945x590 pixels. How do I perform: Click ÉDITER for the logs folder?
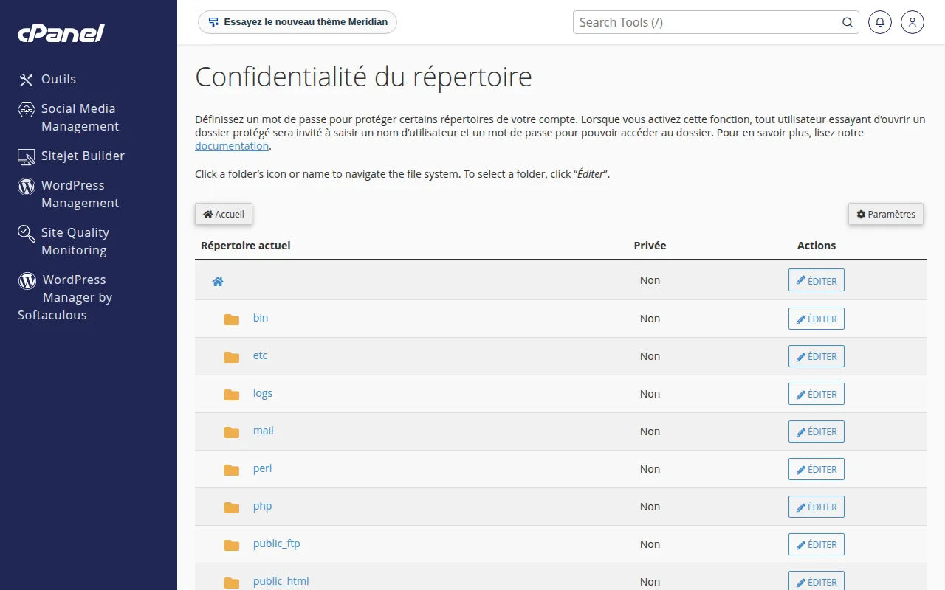click(817, 394)
